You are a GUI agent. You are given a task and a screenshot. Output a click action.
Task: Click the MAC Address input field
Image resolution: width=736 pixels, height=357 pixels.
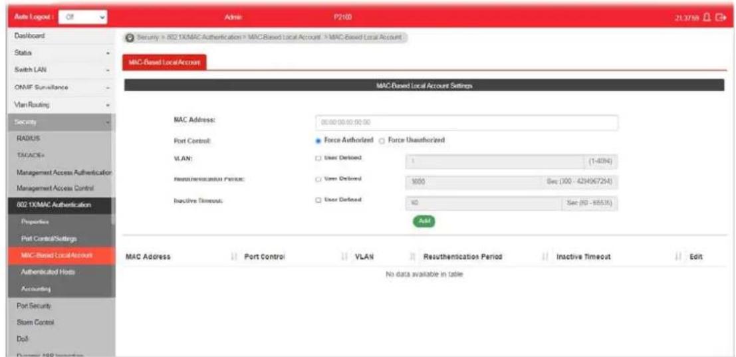pyautogui.click(x=467, y=122)
